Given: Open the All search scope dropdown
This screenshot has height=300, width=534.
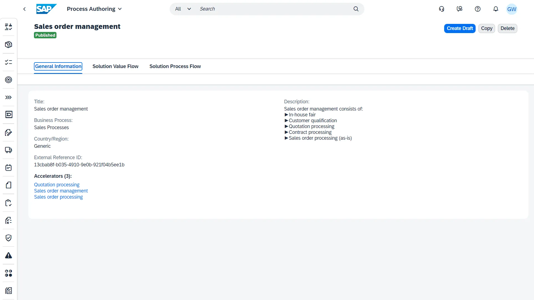Looking at the screenshot, I should point(183,9).
